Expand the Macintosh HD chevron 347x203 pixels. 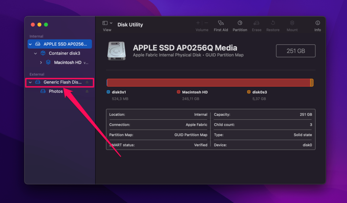tap(41, 63)
